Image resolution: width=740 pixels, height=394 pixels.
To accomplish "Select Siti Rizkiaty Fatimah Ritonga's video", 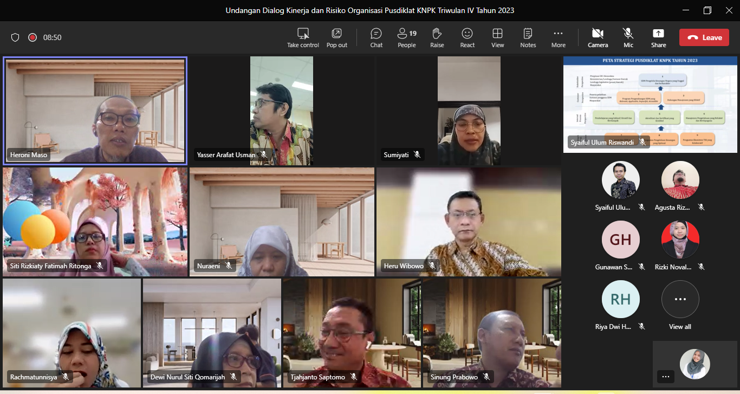I will 95,222.
